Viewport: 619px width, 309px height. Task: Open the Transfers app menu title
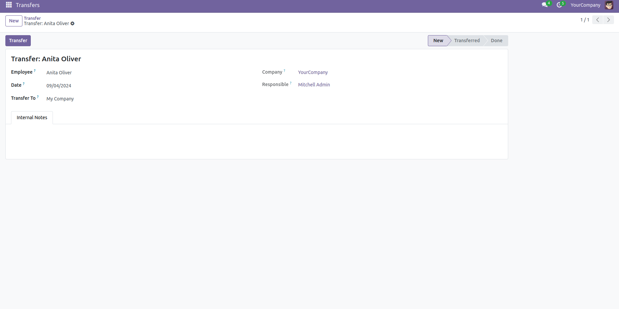28,5
